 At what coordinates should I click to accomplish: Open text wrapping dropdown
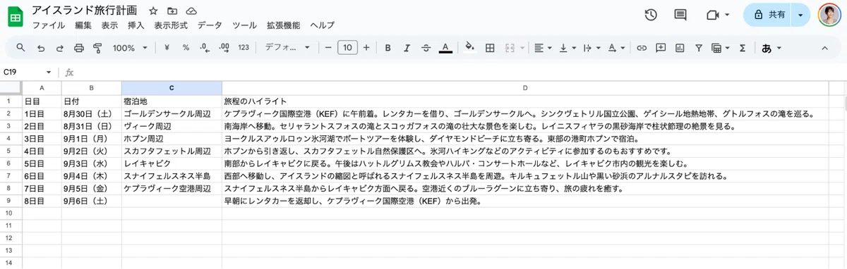coord(591,48)
